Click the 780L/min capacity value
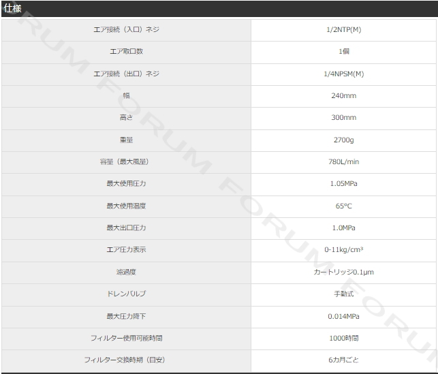Viewport: 438px width, 374px height. click(x=344, y=161)
